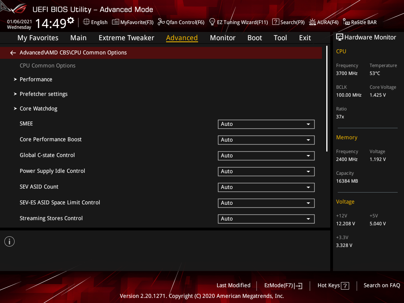Click the 2400 MHz memory frequency value
Image resolution: width=404 pixels, height=303 pixels.
(x=347, y=159)
